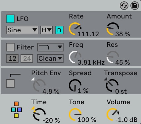Open the filter type shape dropdown

coord(50,47)
